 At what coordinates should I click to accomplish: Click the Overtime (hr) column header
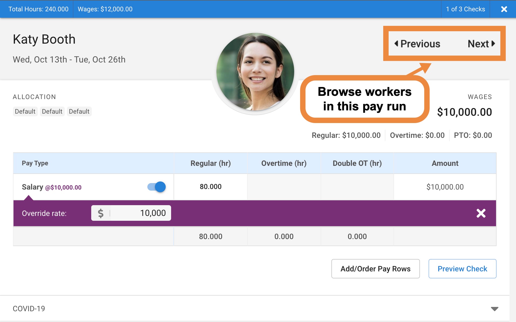coord(284,163)
